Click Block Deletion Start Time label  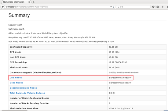coord(24,109)
